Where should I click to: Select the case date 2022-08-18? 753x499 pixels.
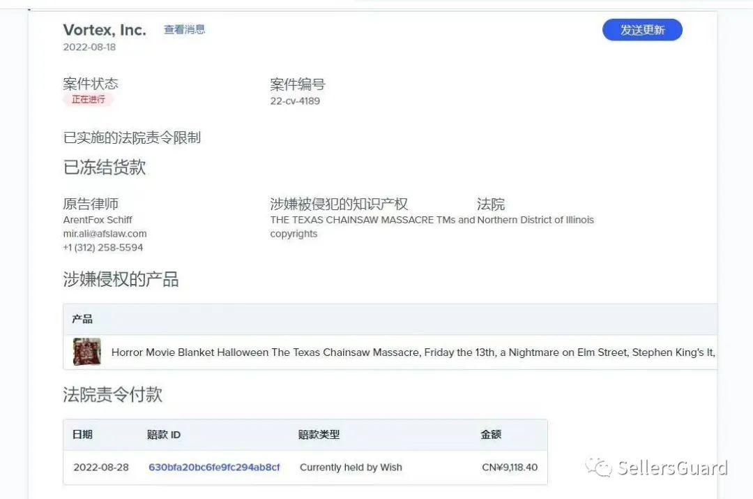tap(89, 47)
